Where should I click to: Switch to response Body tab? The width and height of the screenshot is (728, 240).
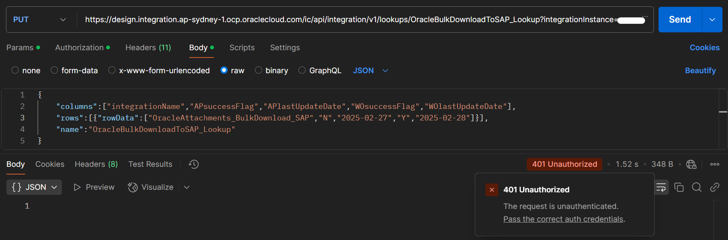[16, 164]
